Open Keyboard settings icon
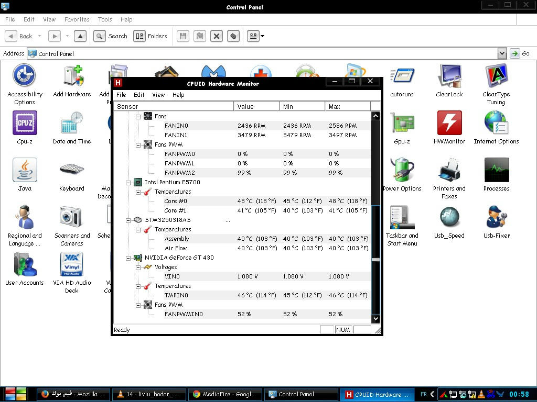Screen dimensions: 537x402 click(71, 175)
